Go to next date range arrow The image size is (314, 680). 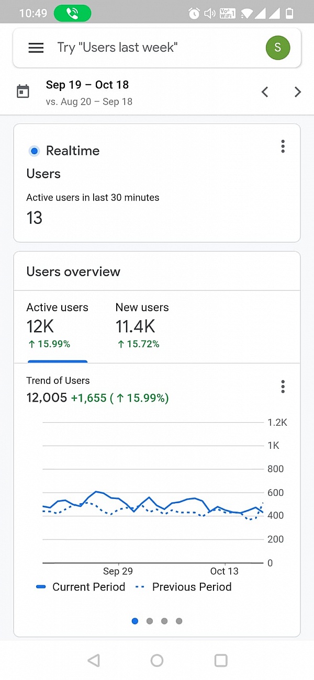(x=298, y=92)
